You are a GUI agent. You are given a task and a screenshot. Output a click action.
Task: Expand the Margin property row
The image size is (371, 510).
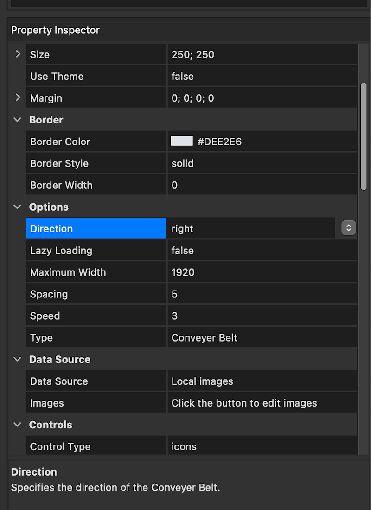pos(18,98)
